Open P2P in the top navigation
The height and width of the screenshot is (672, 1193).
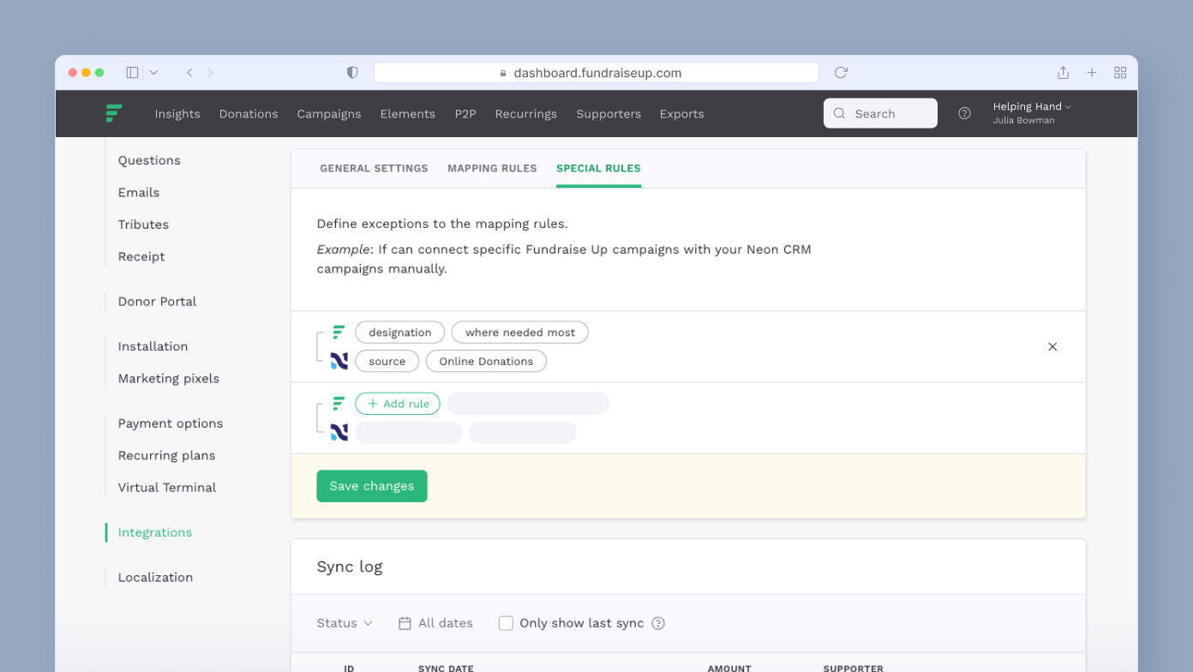[465, 114]
